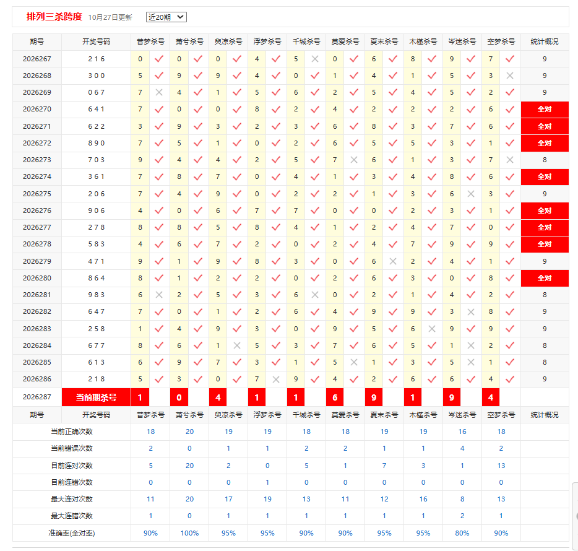Click the X mark for 木槿杀号 in row 2026283
This screenshot has width=578, height=551.
click(432, 329)
